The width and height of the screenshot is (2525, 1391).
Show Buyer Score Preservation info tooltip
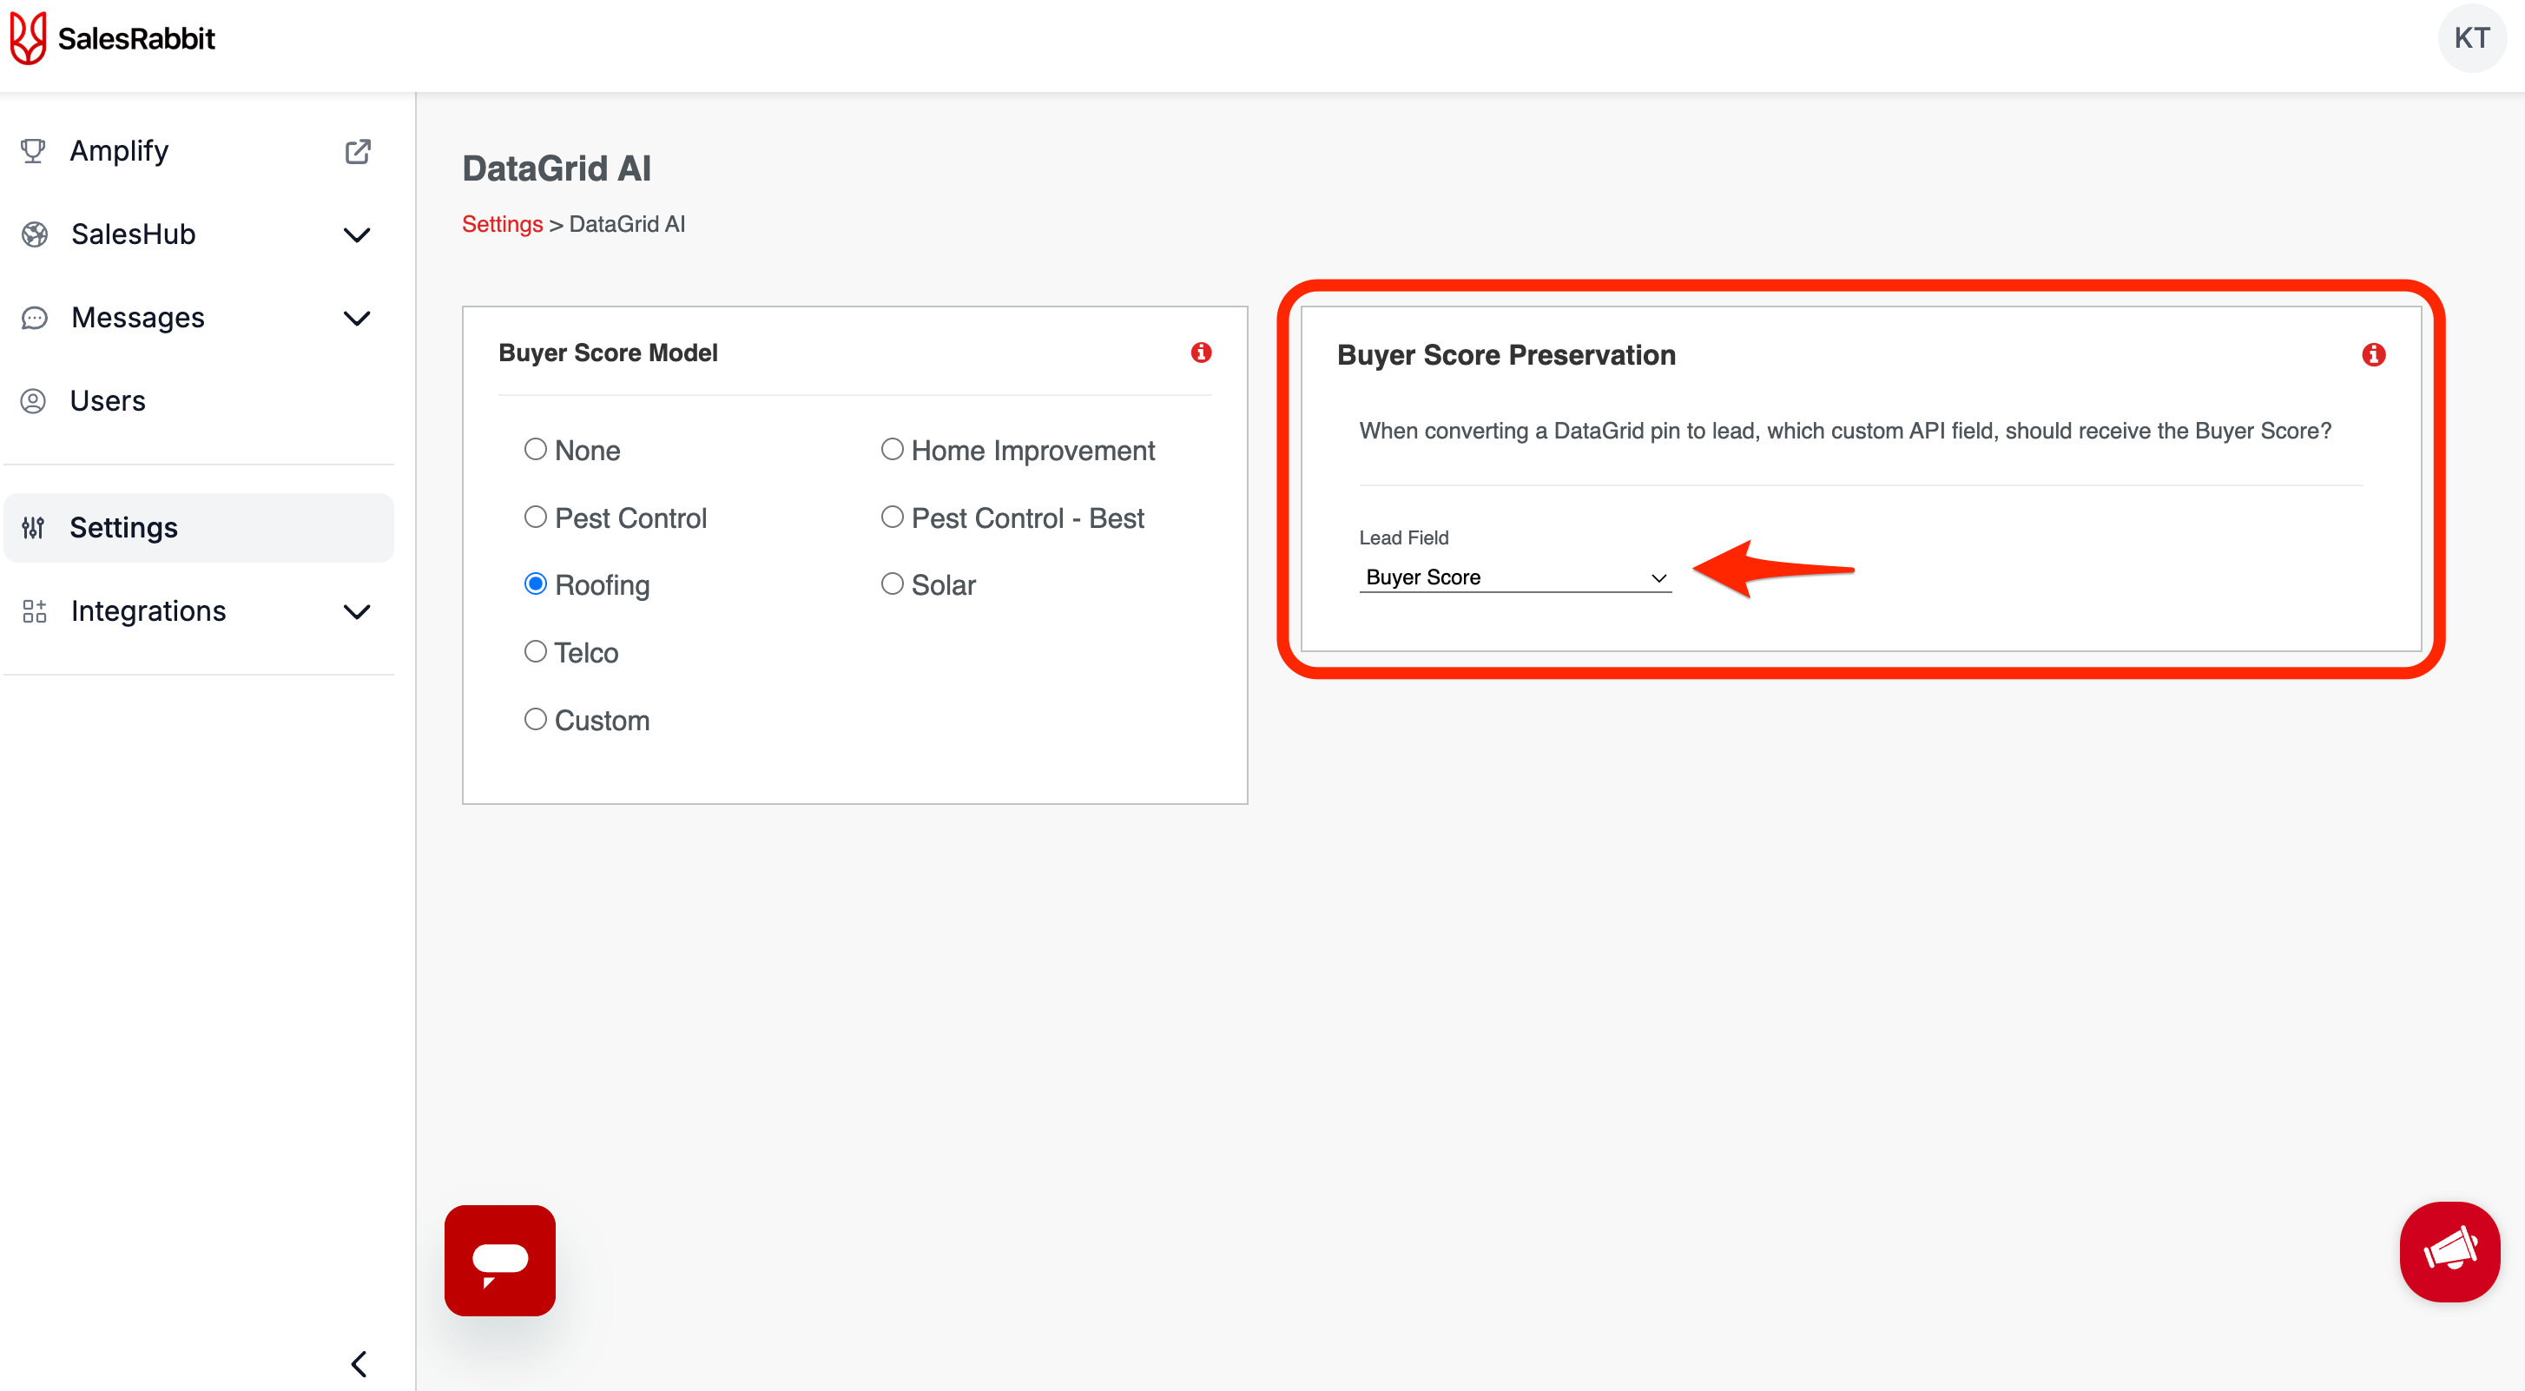2373,354
